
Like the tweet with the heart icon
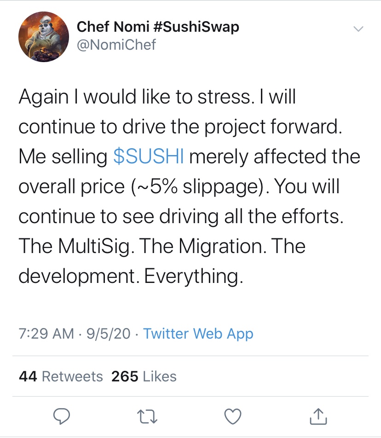tap(233, 416)
